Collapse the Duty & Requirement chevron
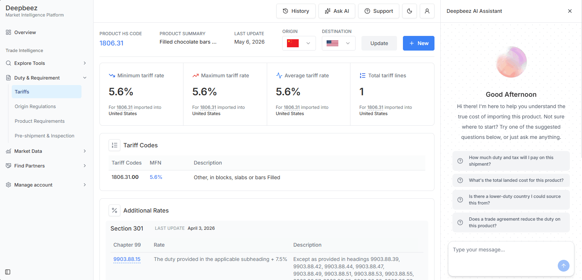582x280 pixels. (x=85, y=78)
